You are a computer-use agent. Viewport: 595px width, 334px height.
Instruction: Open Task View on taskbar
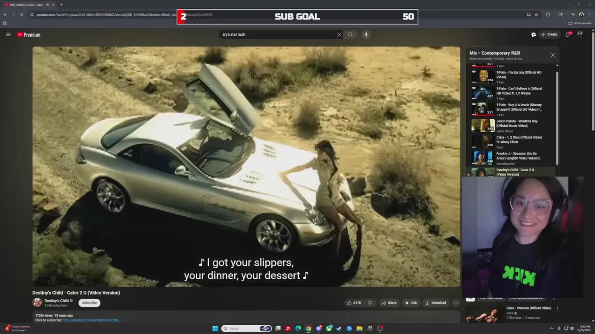click(278, 328)
